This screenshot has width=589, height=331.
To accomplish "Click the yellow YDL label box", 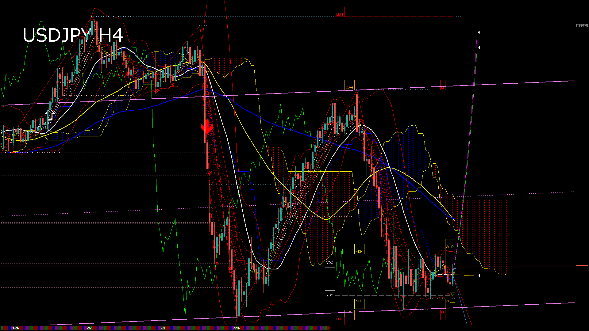I will (x=359, y=303).
